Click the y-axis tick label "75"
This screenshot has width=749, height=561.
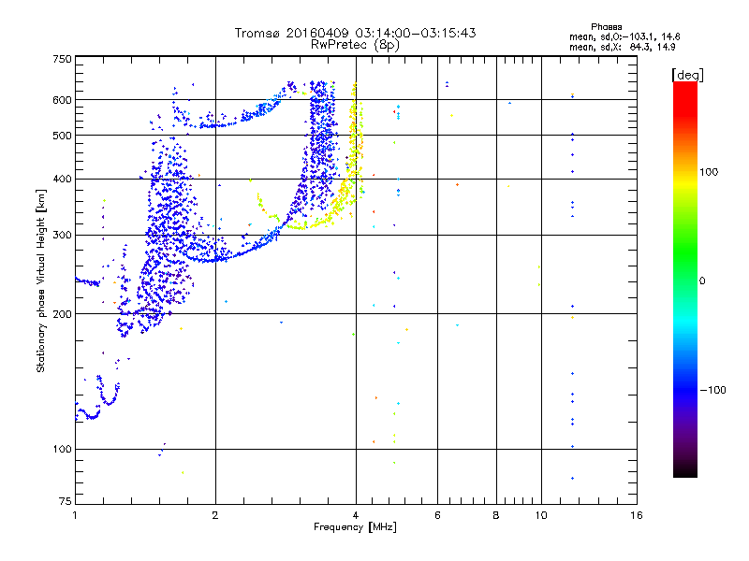coord(66,501)
